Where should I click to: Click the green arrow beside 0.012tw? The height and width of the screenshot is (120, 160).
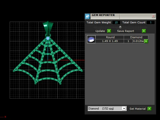[146, 41]
